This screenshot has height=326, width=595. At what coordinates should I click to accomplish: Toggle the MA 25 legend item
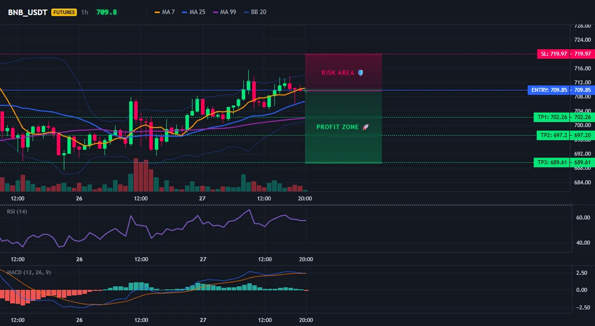point(193,12)
